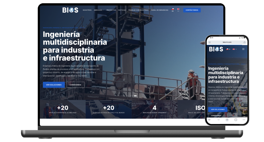Open the three-dots more menu on phone
Viewport: 264px width, 142px height.
(x=244, y=120)
